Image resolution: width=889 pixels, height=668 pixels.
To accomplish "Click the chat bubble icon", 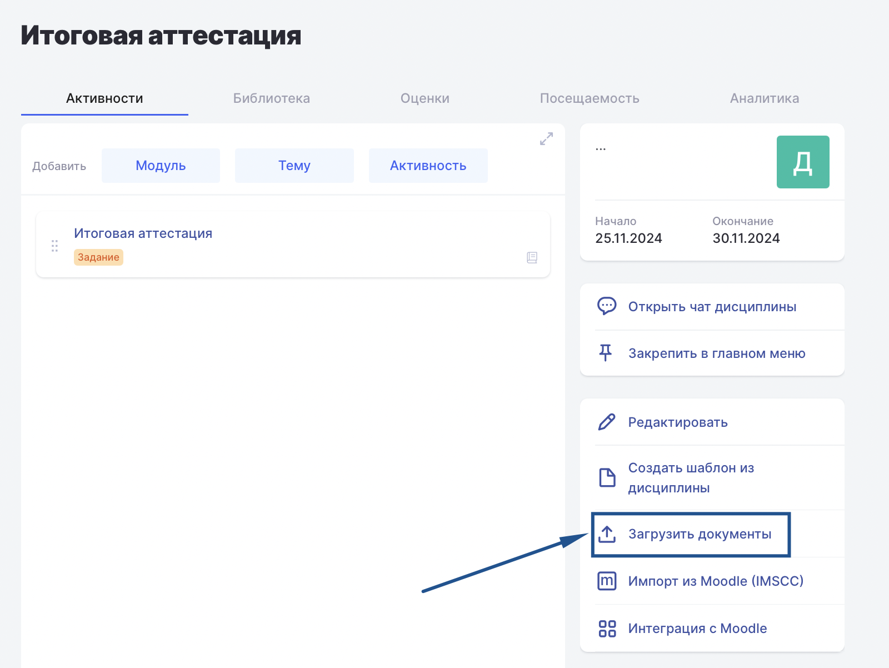I will click(x=606, y=306).
